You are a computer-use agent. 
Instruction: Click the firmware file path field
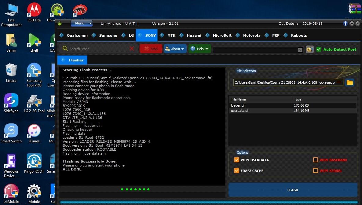point(288,82)
